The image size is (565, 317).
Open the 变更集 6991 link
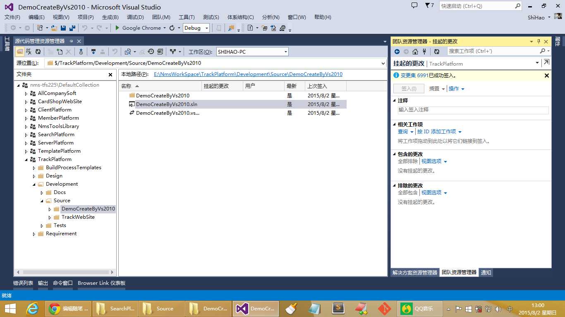tap(414, 76)
